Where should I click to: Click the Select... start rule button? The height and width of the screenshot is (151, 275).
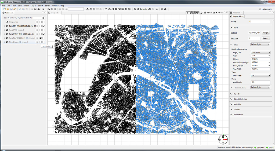pos(266,38)
